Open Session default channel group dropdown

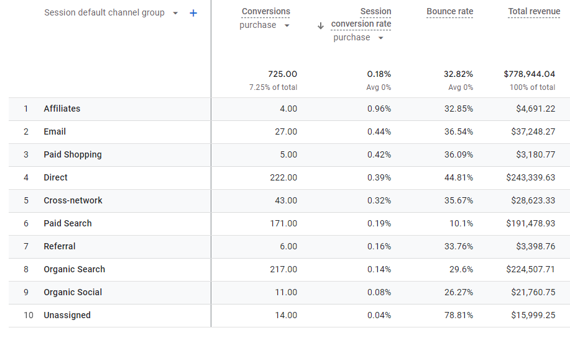tap(175, 13)
